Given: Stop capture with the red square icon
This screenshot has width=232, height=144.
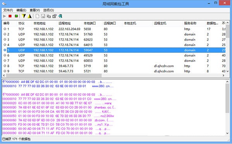Looking at the screenshot, I should tap(10, 16).
